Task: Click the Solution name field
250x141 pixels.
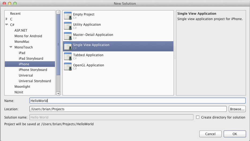Action: pos(111,117)
